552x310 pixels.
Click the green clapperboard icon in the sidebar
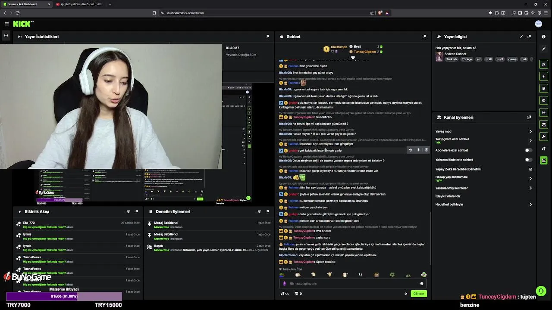544,161
